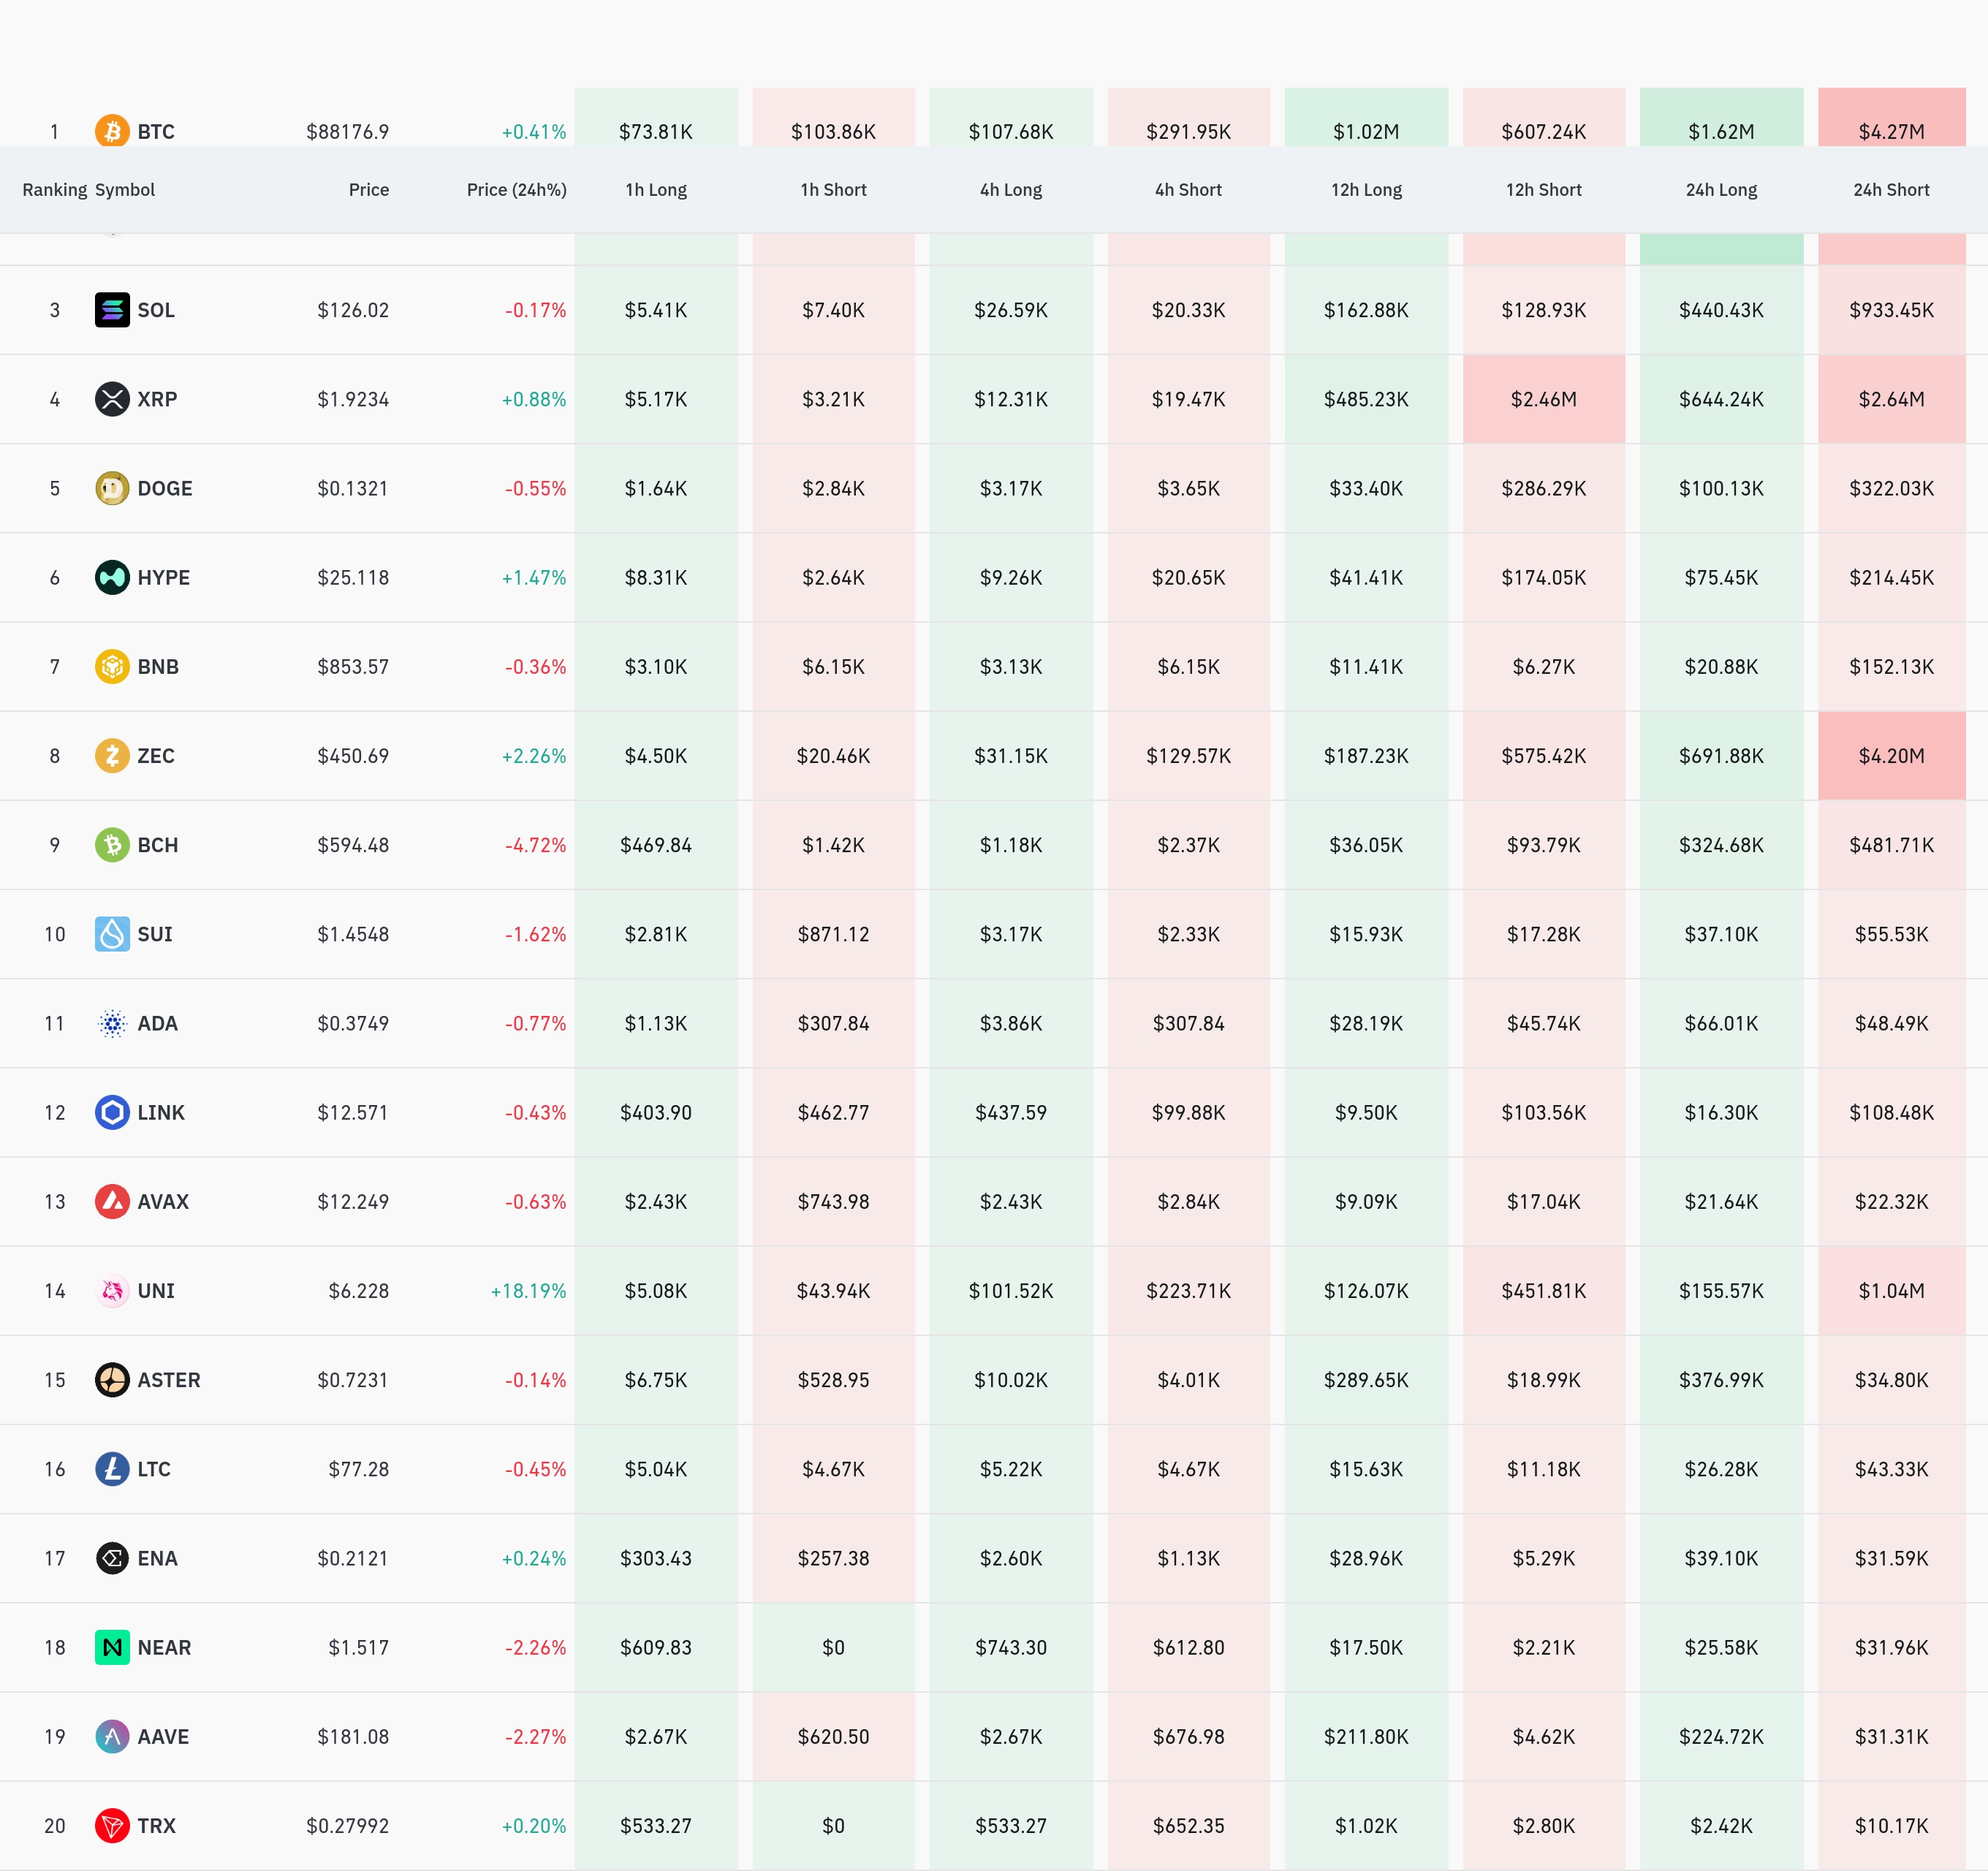Click the Chainlink LINK hexagon icon
This screenshot has width=1988, height=1871.
[x=112, y=1112]
